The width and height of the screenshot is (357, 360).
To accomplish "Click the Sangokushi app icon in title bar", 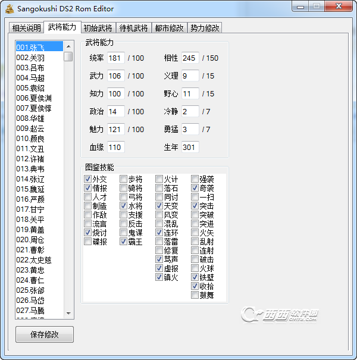I will point(10,9).
